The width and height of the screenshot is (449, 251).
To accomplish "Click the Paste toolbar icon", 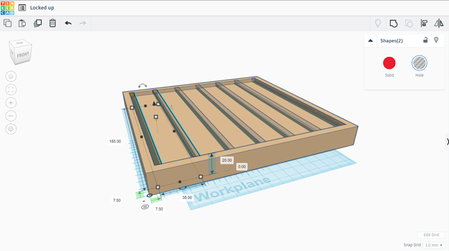I will tap(22, 23).
